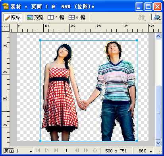Click the bottom-right selection handle
Screen dimensions: 164x156
click(x=137, y=140)
